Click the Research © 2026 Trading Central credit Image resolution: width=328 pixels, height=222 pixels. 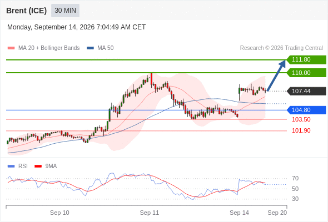click(x=281, y=48)
